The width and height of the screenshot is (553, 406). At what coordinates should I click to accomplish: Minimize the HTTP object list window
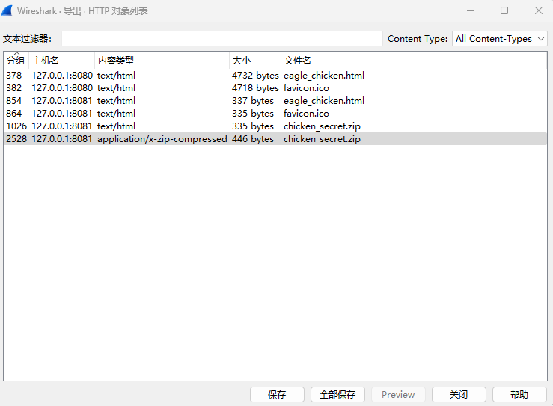point(471,10)
